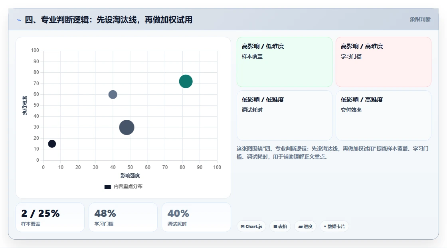The height and width of the screenshot is (248, 447).
Task: Open the 低影响 / 高难度 quadrant card
Action: (384, 115)
